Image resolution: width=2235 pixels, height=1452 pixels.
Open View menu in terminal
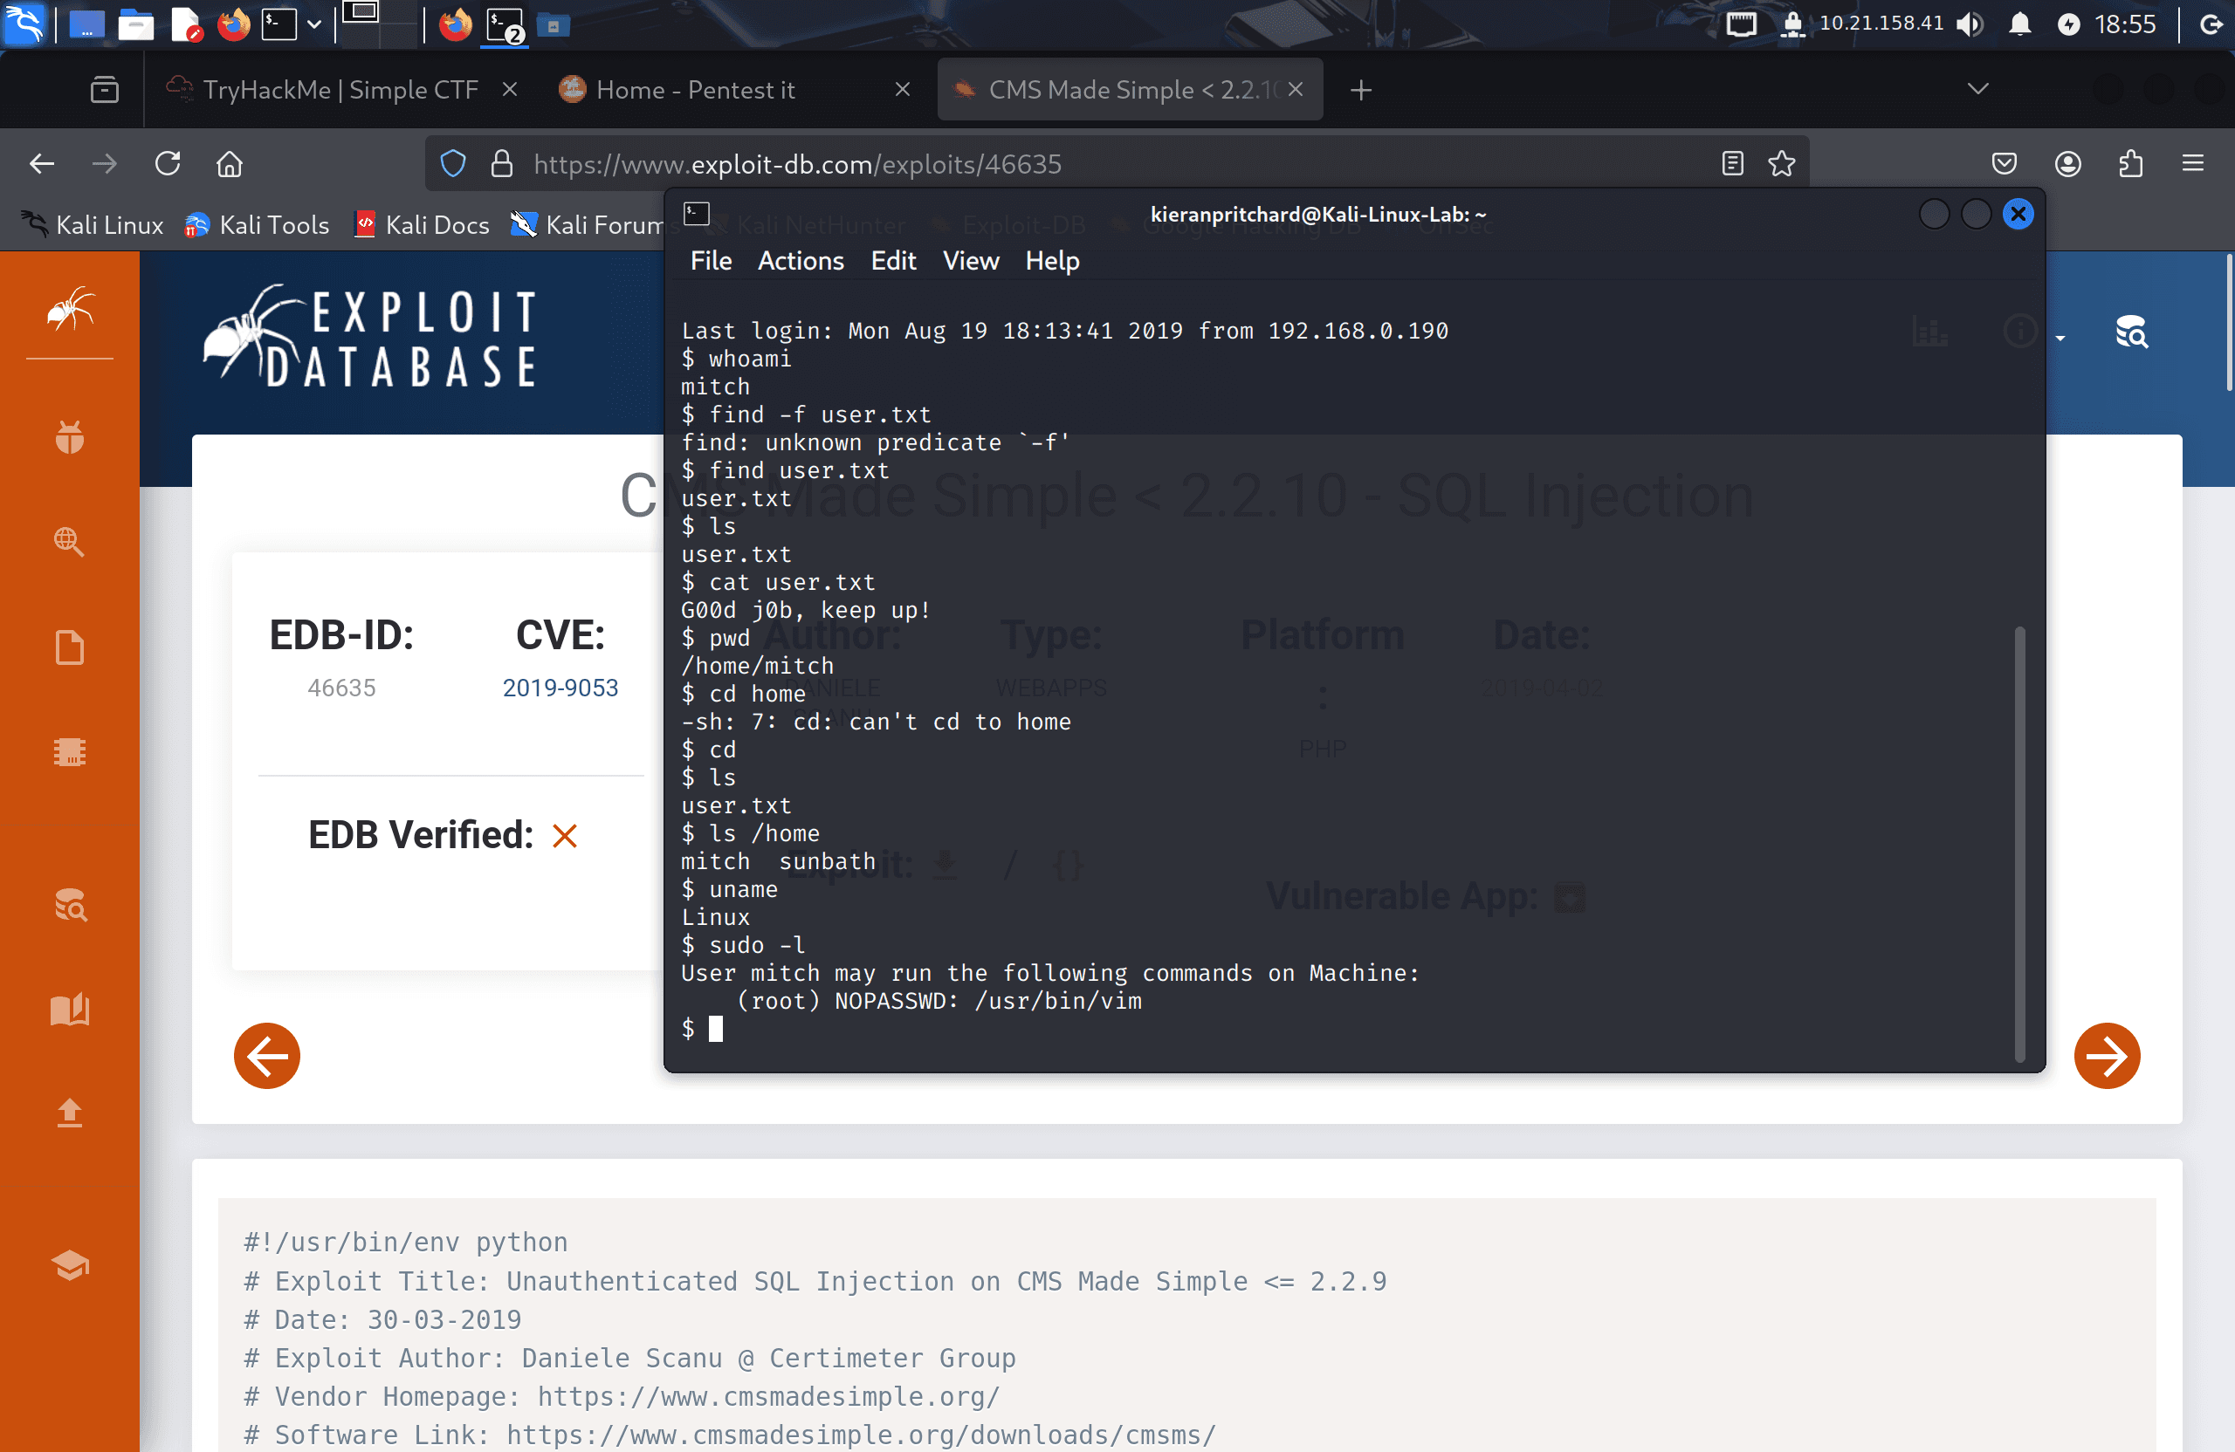[970, 261]
